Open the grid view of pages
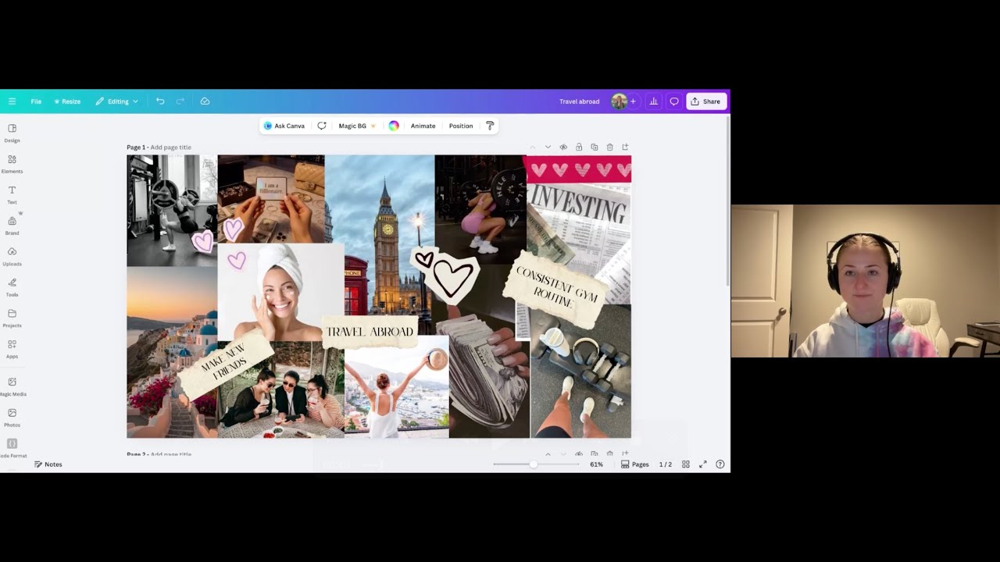The height and width of the screenshot is (562, 1000). pyautogui.click(x=685, y=464)
